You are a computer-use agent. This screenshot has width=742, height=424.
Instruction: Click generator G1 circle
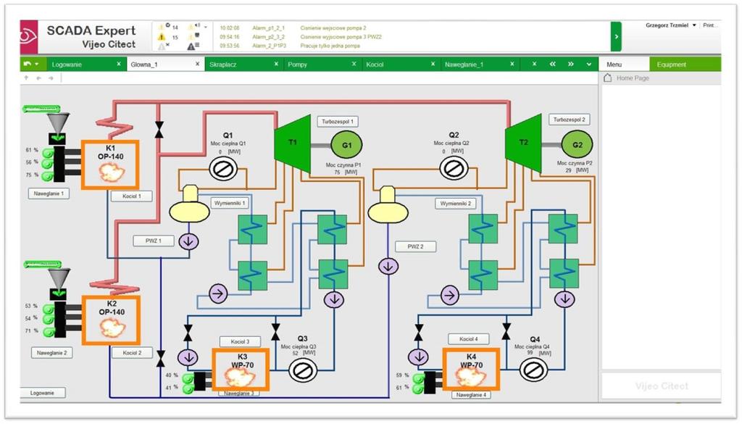click(347, 144)
